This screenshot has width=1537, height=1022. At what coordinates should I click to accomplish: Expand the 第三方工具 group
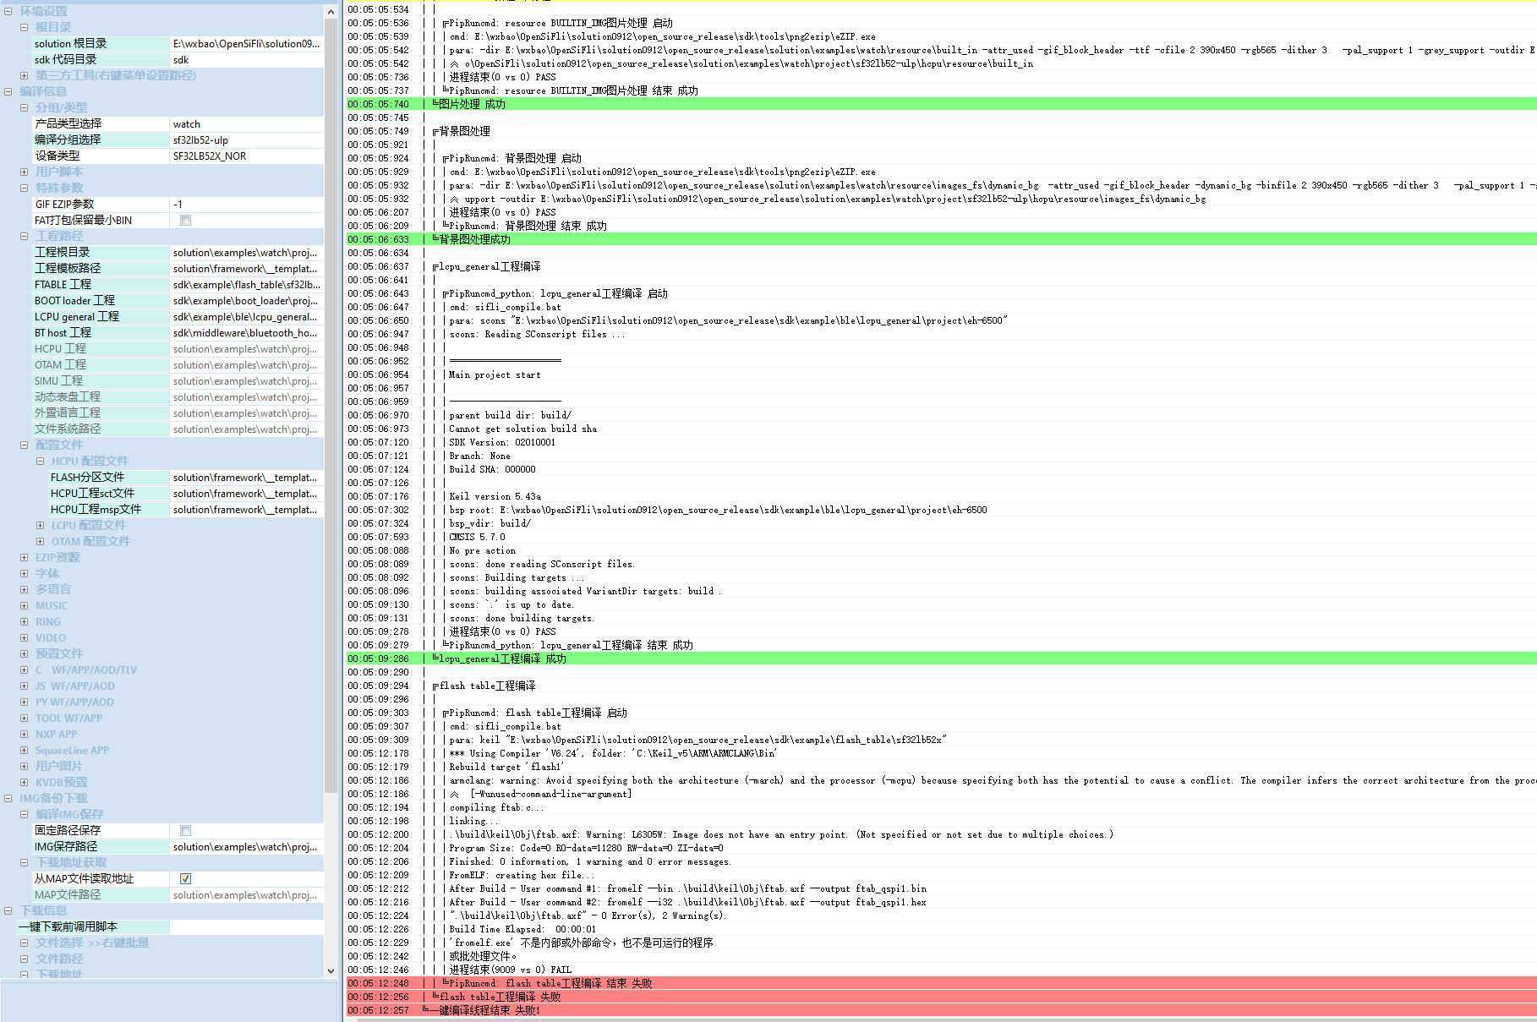tap(25, 76)
